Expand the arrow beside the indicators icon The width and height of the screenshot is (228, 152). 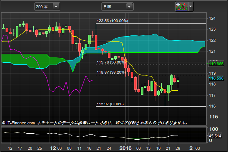(191, 6)
